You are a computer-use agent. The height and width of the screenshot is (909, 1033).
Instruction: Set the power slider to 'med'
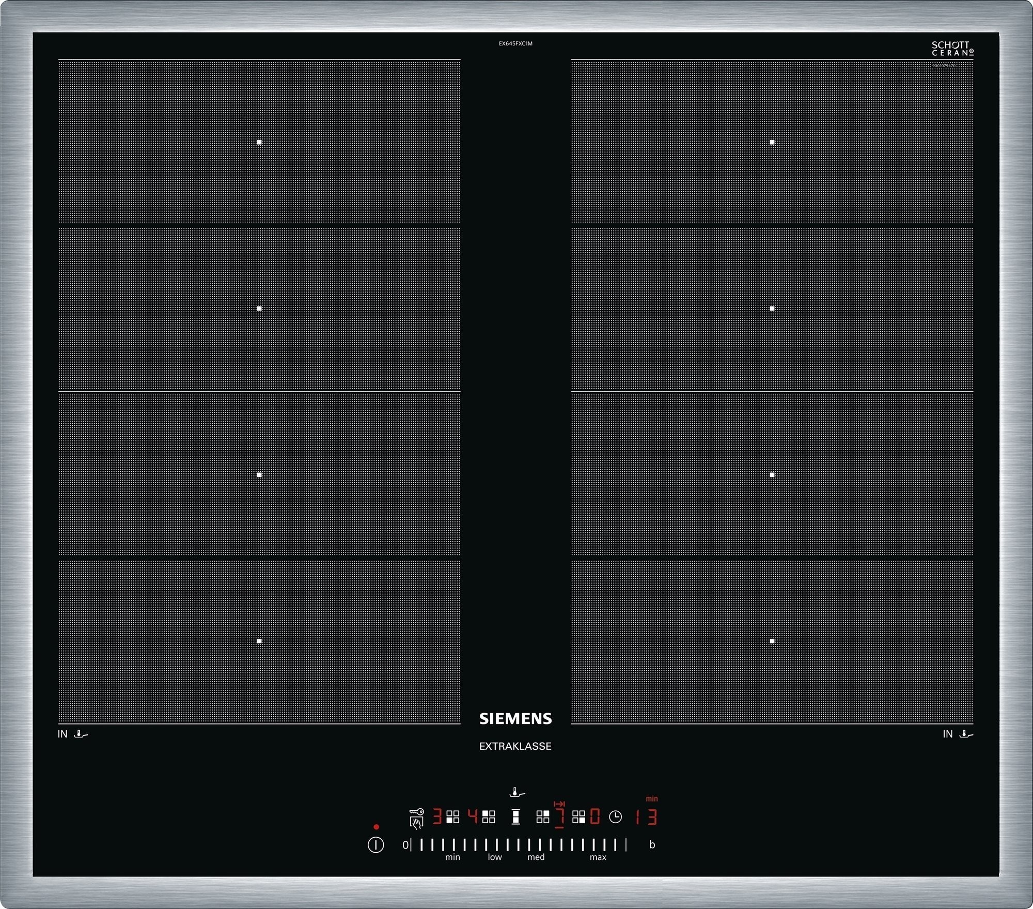(x=536, y=857)
